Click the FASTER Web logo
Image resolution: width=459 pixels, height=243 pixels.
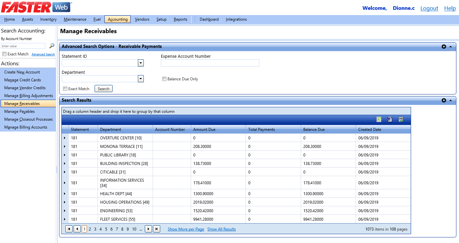click(36, 7)
